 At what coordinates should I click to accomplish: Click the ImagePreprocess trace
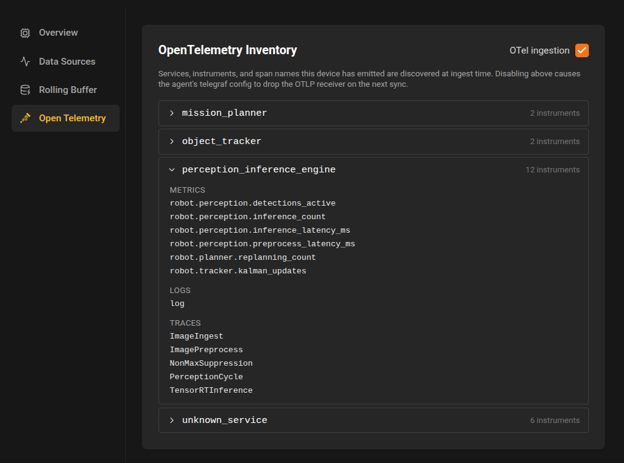(206, 350)
